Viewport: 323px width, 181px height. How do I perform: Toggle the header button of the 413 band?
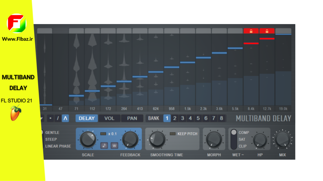pos(140,31)
